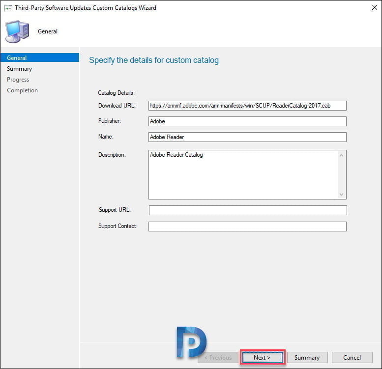Viewport: 382px width, 369px height.
Task: Close the wizard window with X
Action: point(375,7)
